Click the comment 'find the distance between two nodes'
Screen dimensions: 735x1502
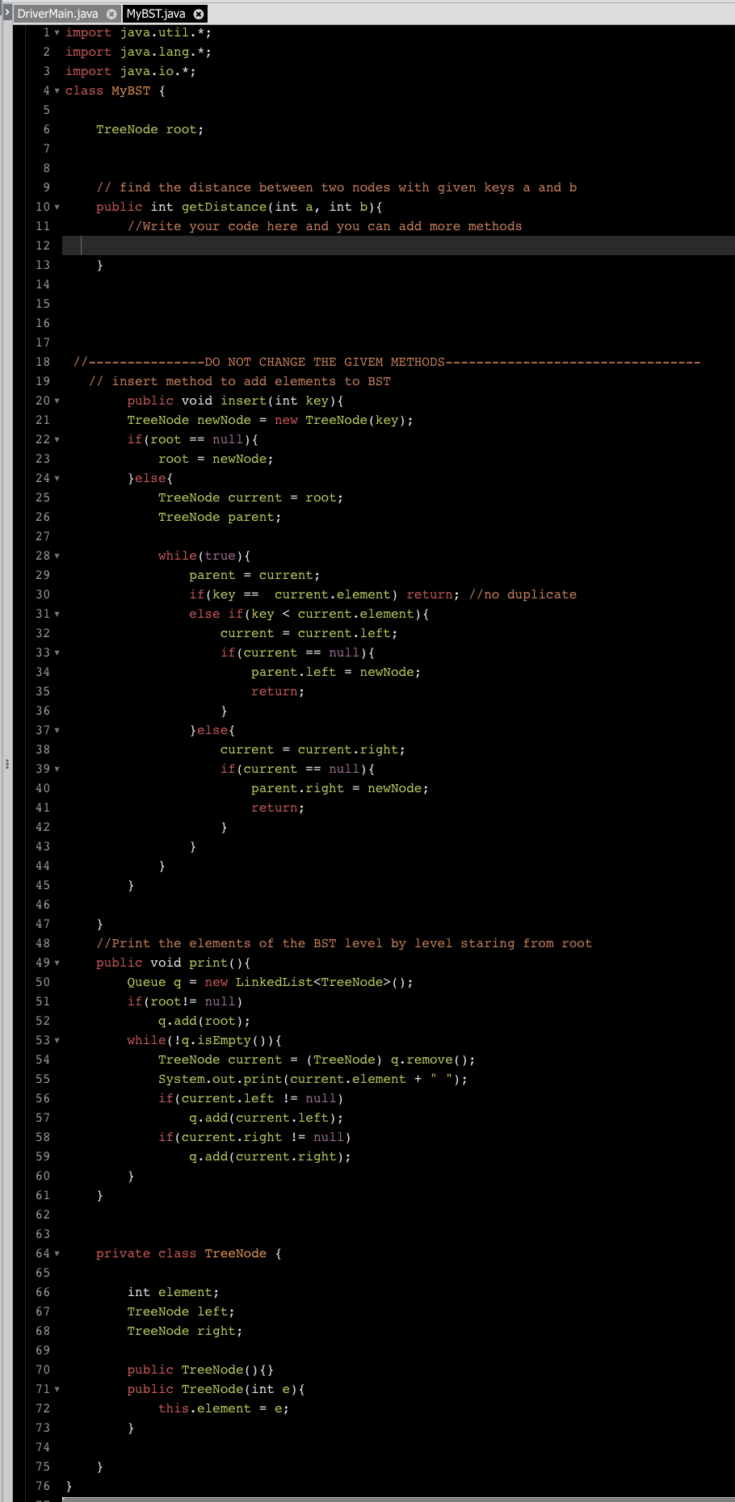pyautogui.click(x=337, y=187)
